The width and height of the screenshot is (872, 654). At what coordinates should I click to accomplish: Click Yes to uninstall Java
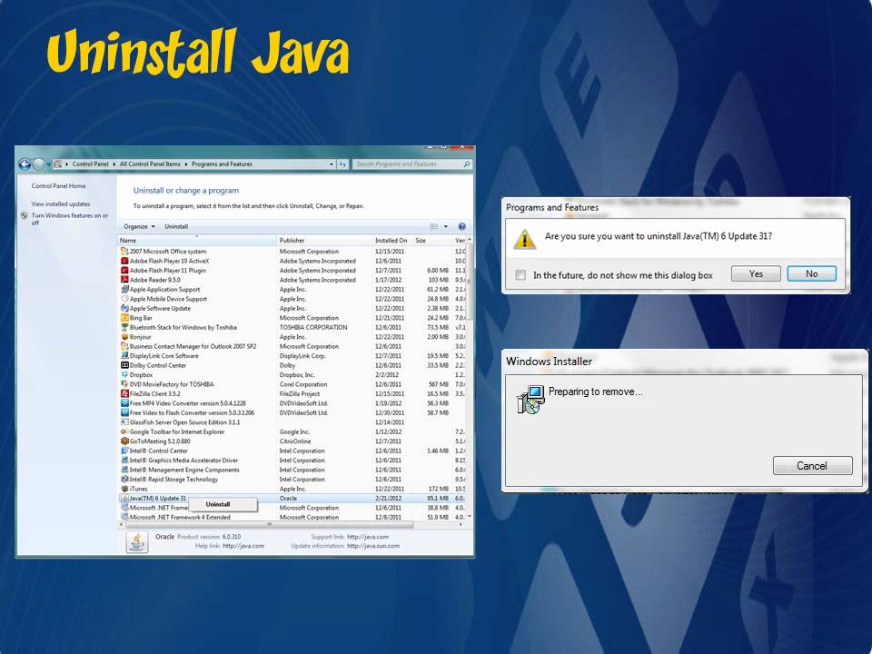point(756,273)
